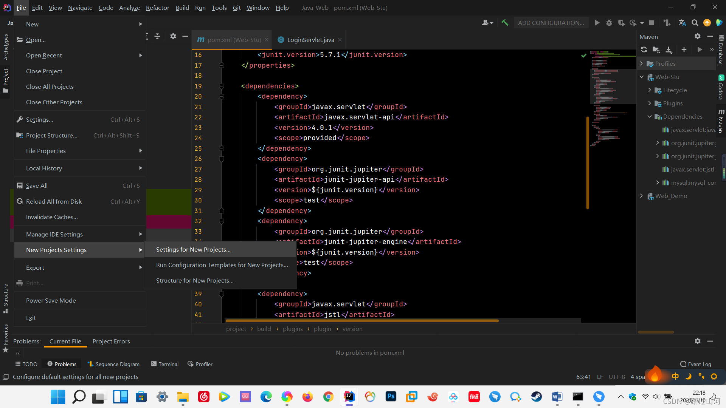Switch to the LoginServlet.java editor tab

point(310,40)
